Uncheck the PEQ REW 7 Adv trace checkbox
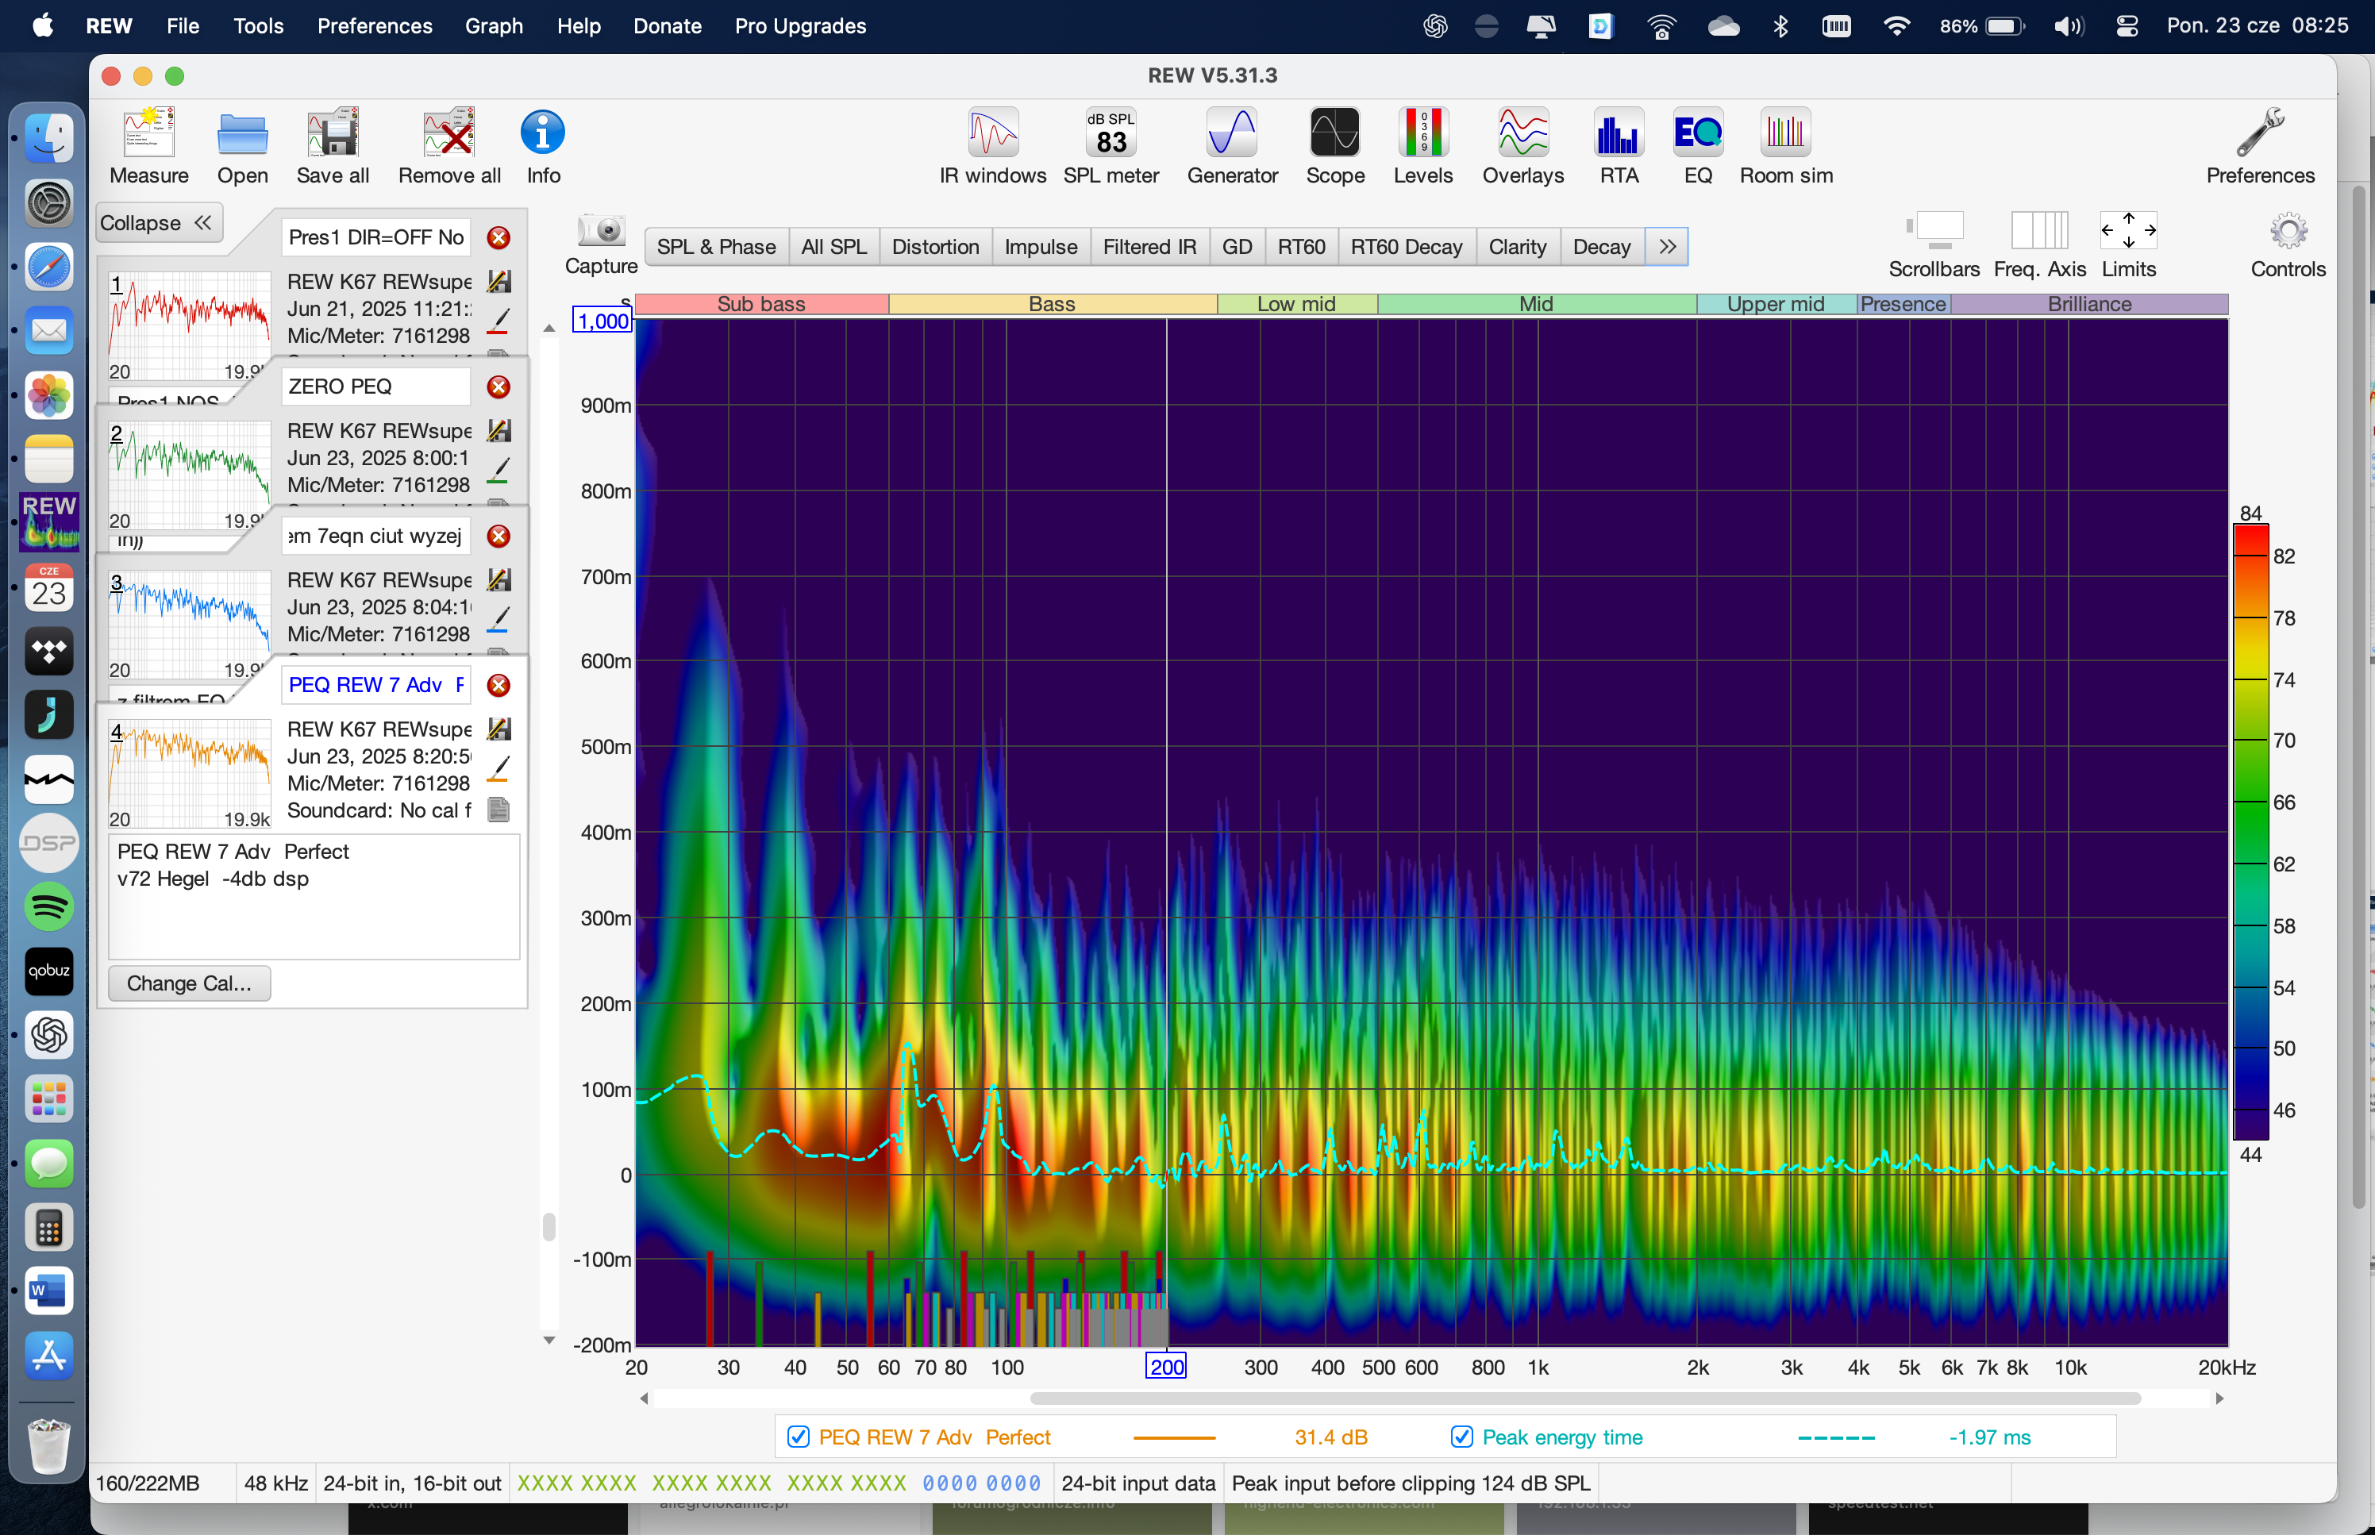 pyautogui.click(x=797, y=1437)
